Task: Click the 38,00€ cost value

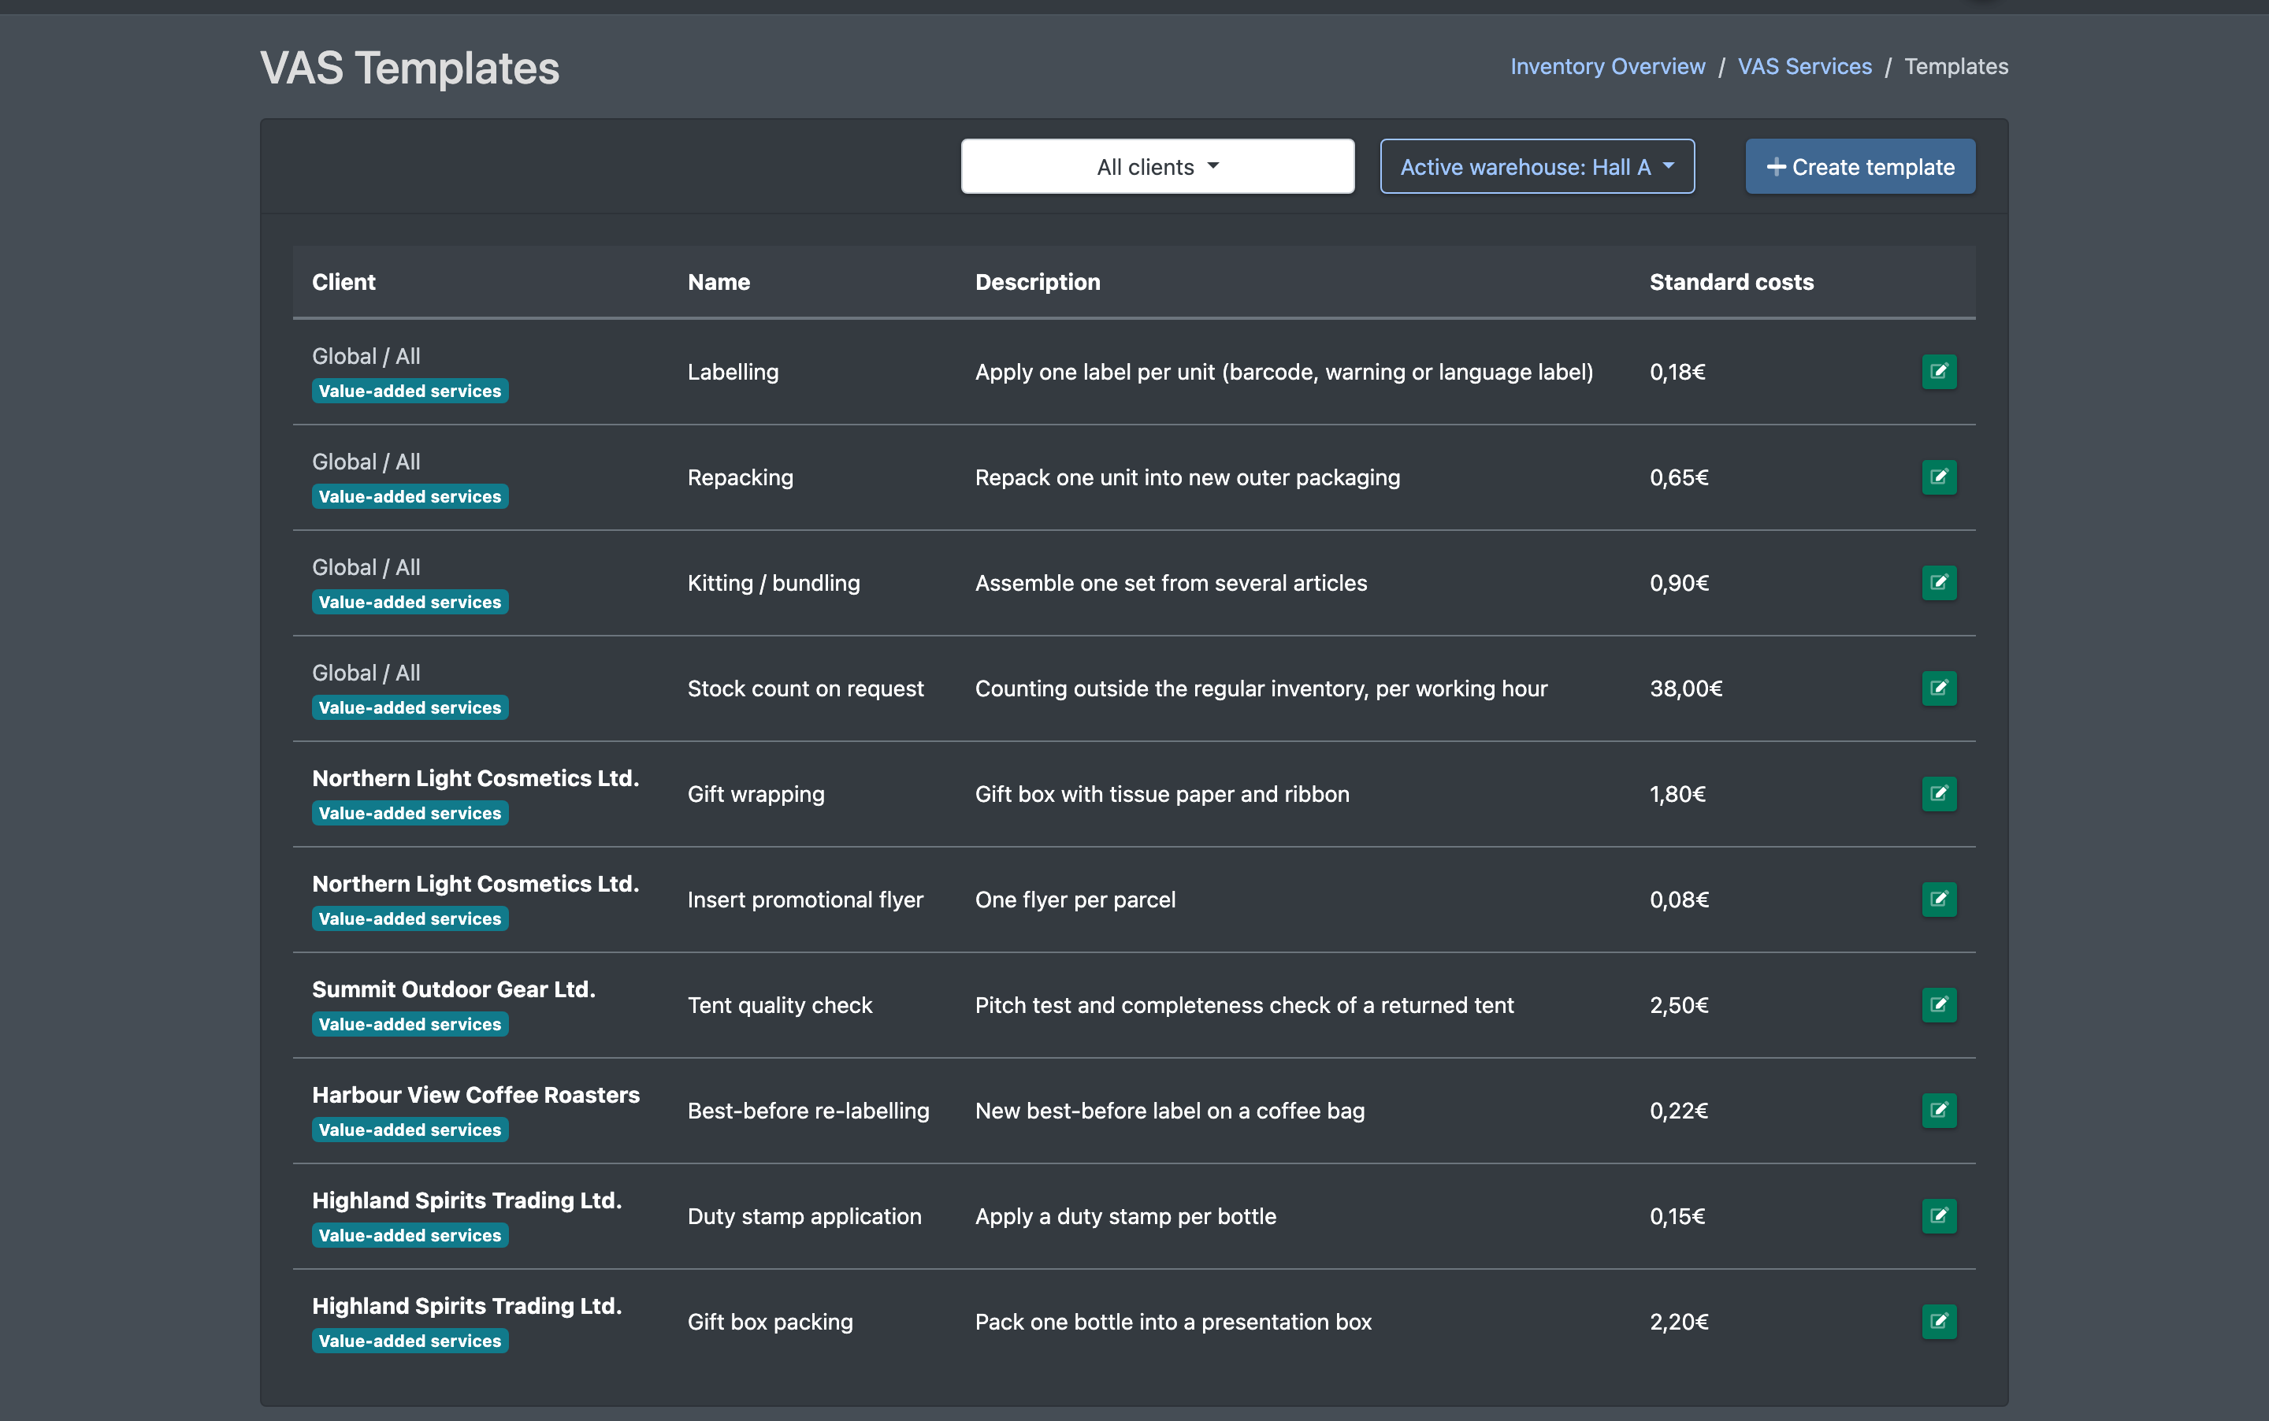Action: pyautogui.click(x=1686, y=689)
